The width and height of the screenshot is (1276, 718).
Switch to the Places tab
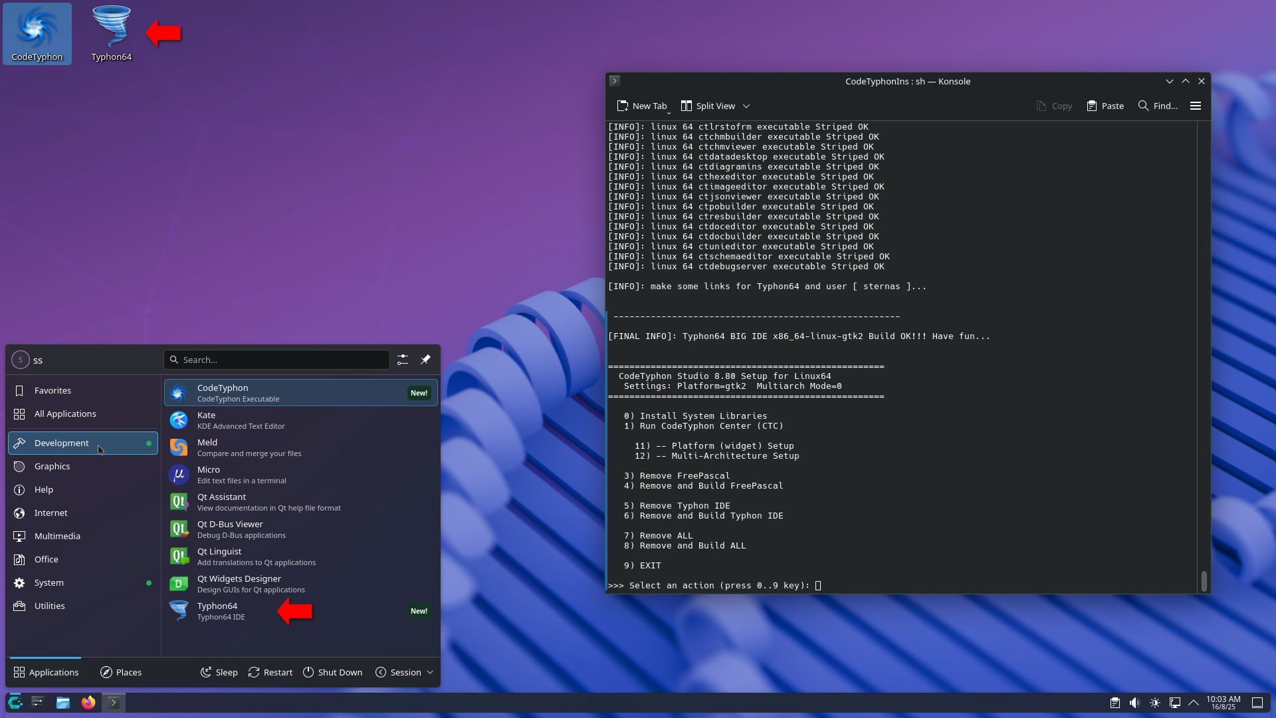(121, 672)
